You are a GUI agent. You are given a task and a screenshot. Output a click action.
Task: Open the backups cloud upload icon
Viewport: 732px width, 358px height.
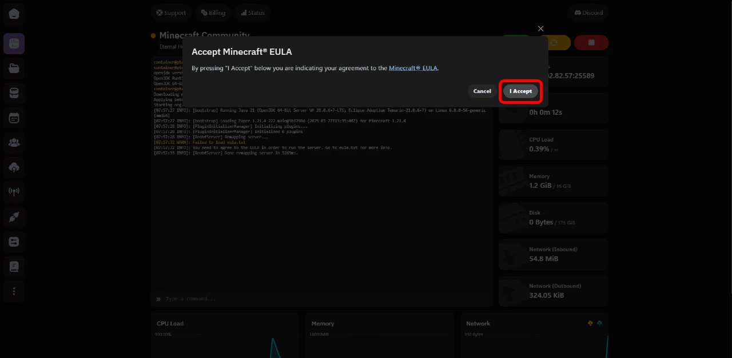[14, 167]
